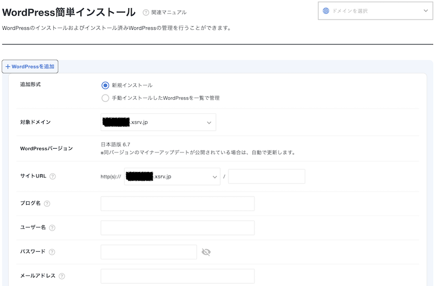Image resolution: width=435 pixels, height=286 pixels.
Task: Click the WordPress簡単インストール heading
Action: (69, 12)
